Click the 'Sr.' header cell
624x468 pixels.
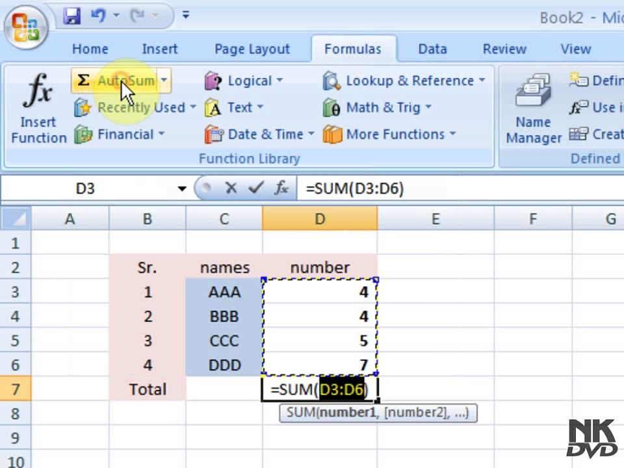[148, 267]
